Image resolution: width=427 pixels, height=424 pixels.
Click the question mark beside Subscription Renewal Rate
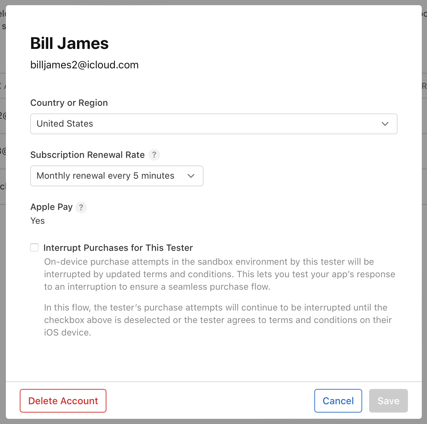click(154, 155)
